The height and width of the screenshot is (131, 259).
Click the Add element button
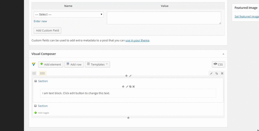(x=50, y=65)
